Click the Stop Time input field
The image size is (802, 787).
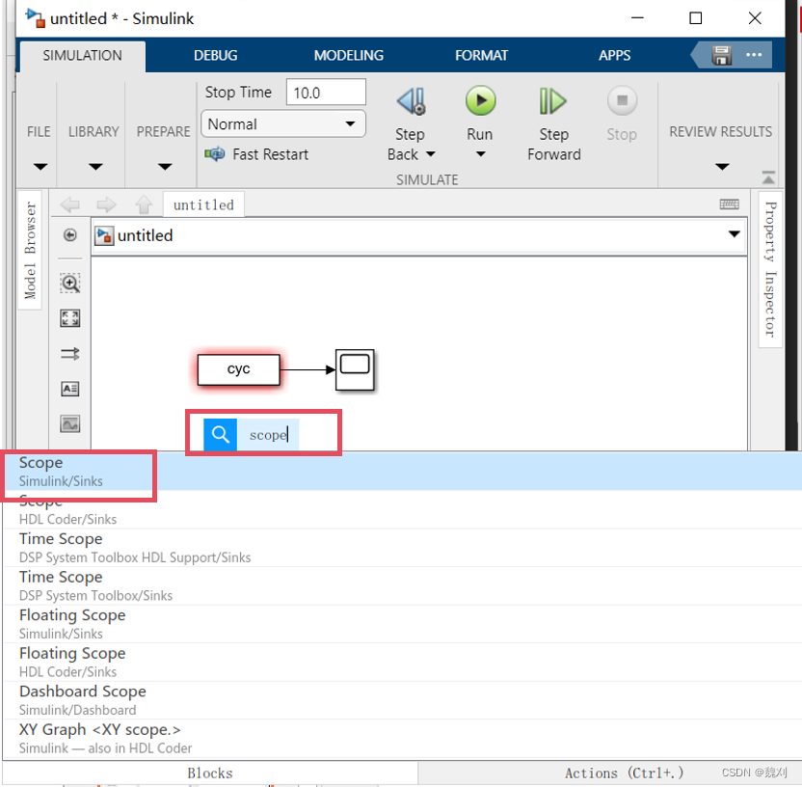326,93
